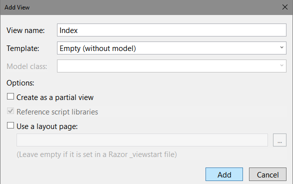
Task: Enable Create as a partial view checkbox
Action: pos(10,96)
